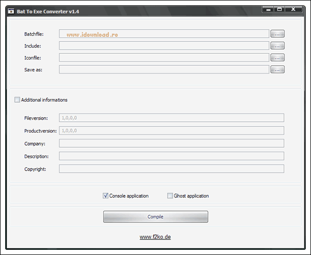311x255 pixels.
Task: Click the Description: label
Action: click(36, 157)
